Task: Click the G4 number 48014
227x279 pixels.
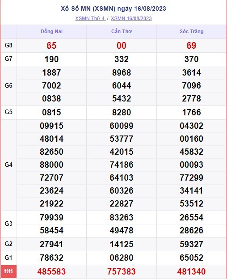Action: pos(51,139)
